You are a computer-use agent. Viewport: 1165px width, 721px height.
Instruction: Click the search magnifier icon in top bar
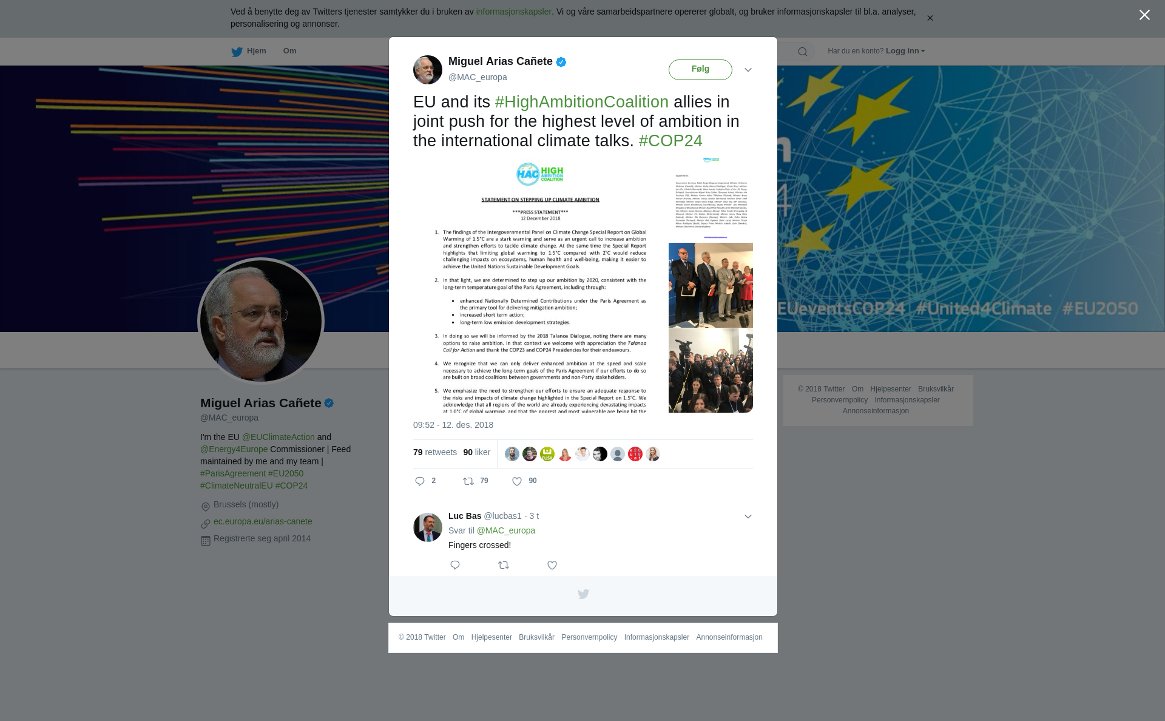click(x=802, y=52)
